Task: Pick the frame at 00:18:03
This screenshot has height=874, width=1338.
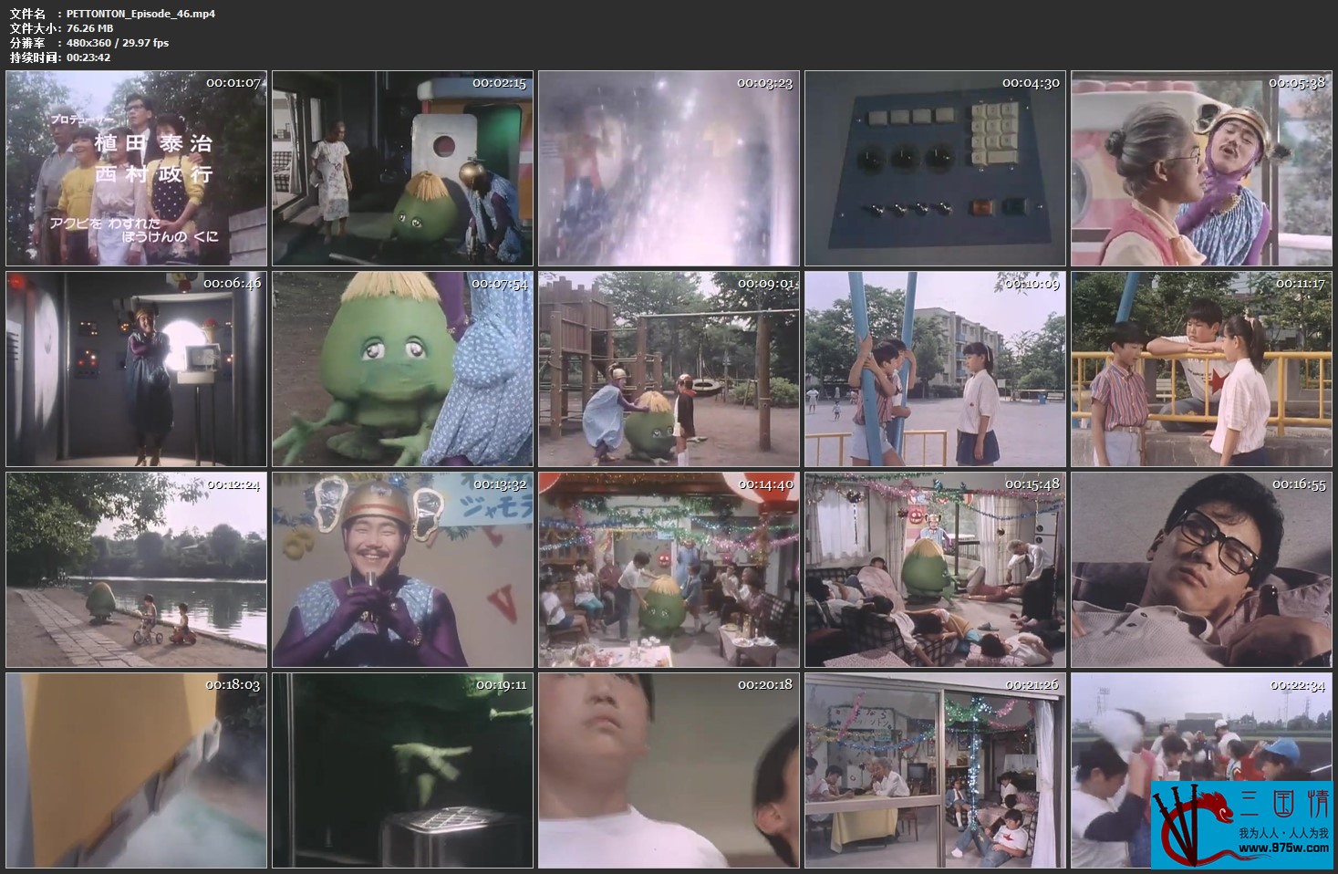Action: coord(137,771)
